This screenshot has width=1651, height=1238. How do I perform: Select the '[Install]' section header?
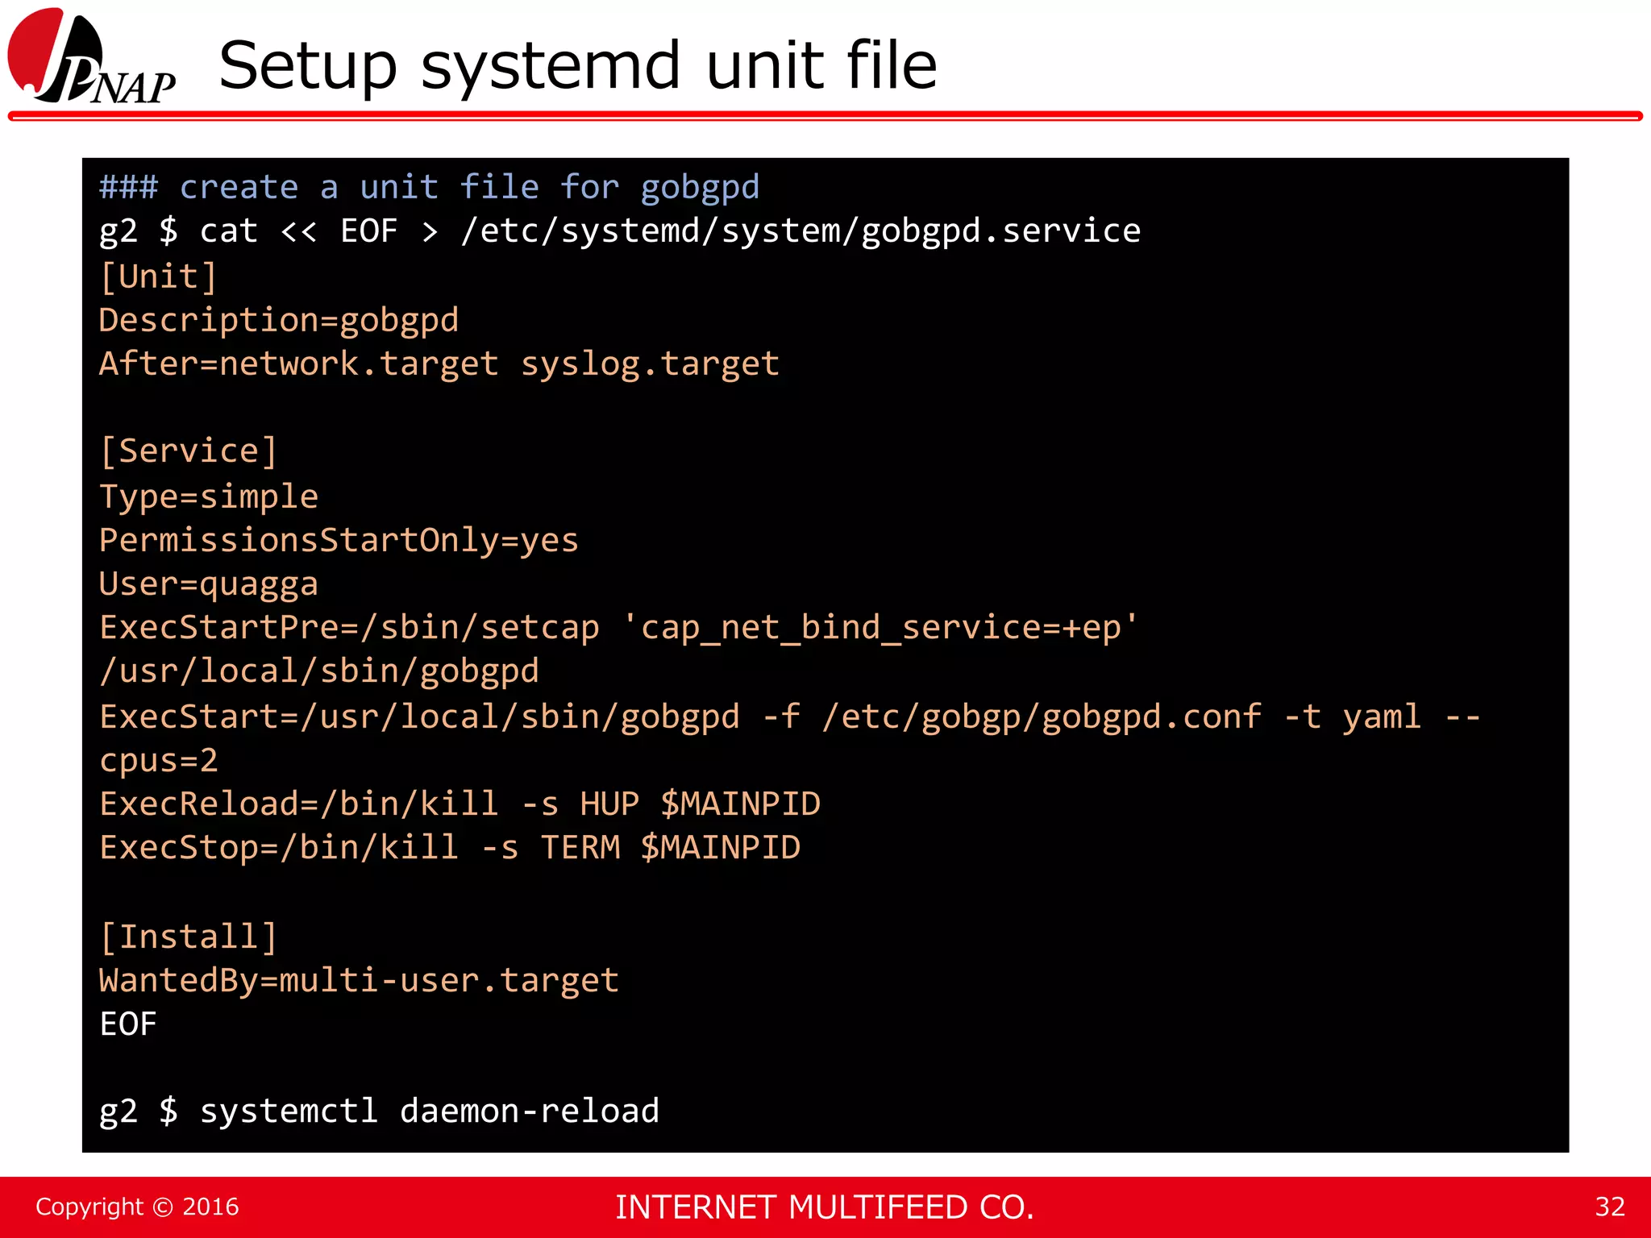[189, 937]
